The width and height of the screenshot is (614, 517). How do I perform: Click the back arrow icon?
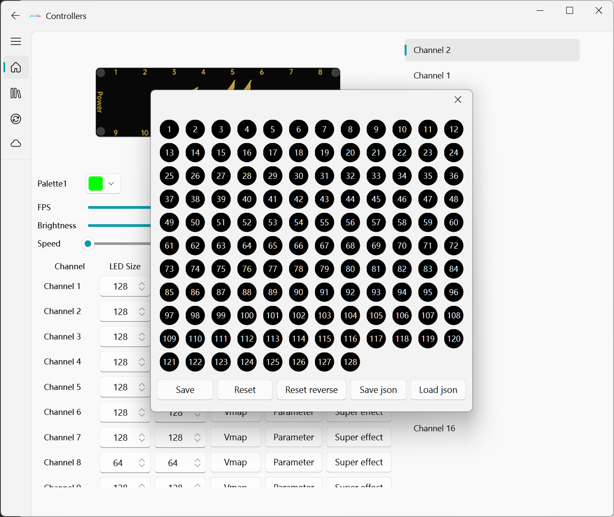coord(16,16)
